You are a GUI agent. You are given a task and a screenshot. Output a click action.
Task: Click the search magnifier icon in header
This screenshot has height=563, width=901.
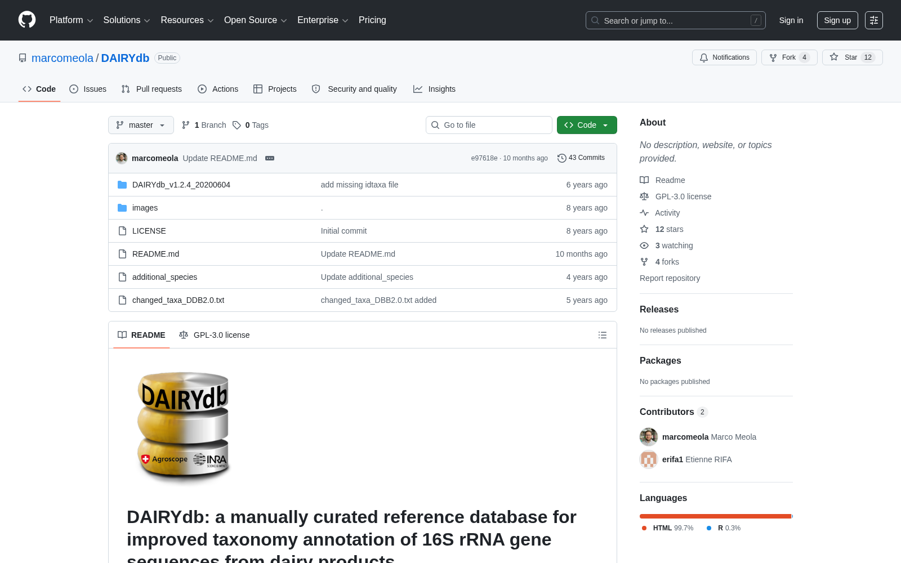(595, 20)
